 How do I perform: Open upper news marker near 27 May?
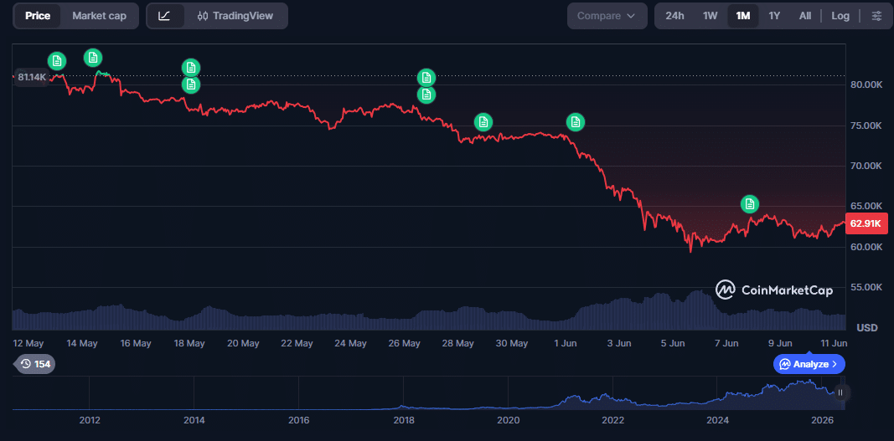click(x=426, y=78)
